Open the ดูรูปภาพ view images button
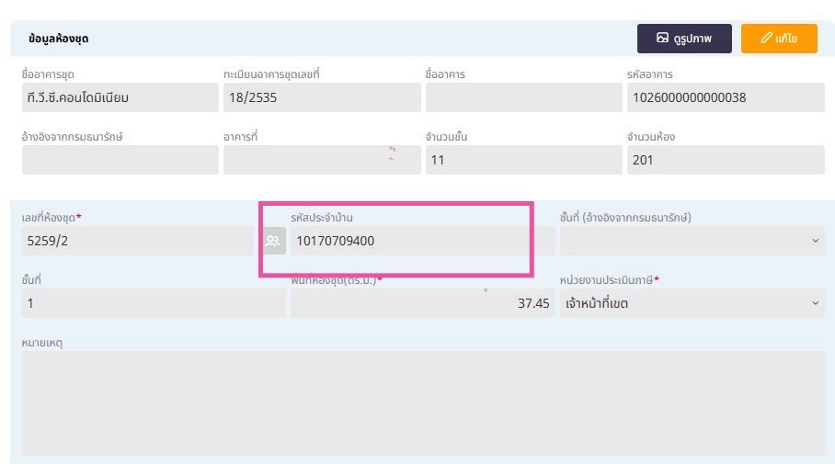Viewport: 835px width, 464px height. [x=684, y=39]
